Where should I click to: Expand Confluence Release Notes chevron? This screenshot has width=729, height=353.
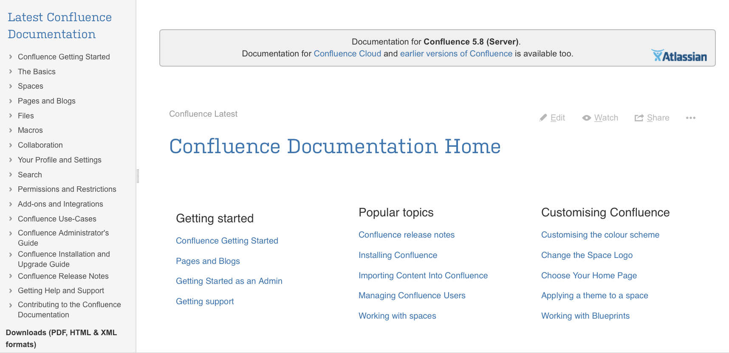coord(11,276)
